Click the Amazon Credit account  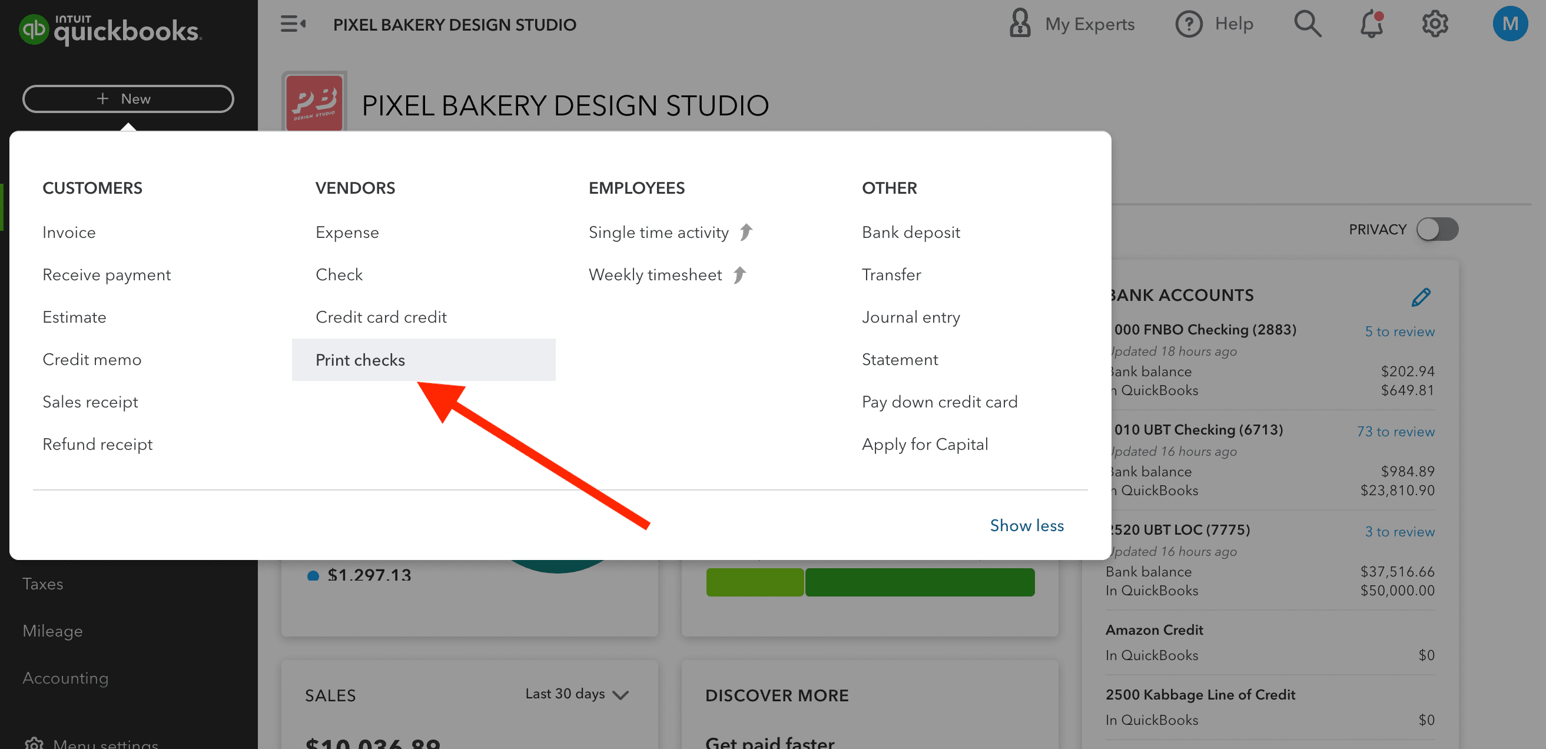(x=1154, y=630)
